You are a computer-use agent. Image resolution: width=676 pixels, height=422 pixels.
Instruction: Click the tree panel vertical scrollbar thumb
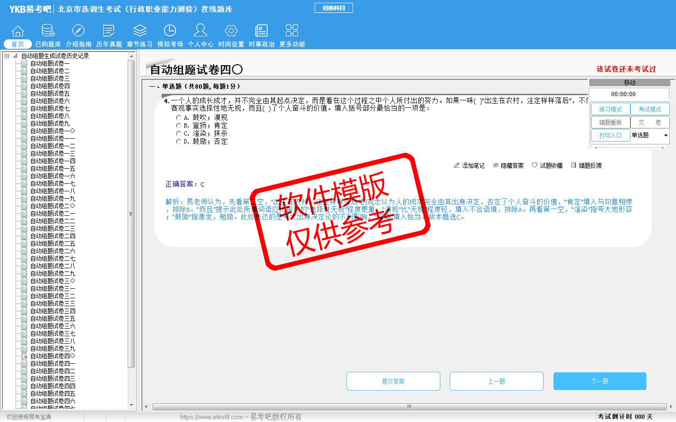tap(131, 213)
